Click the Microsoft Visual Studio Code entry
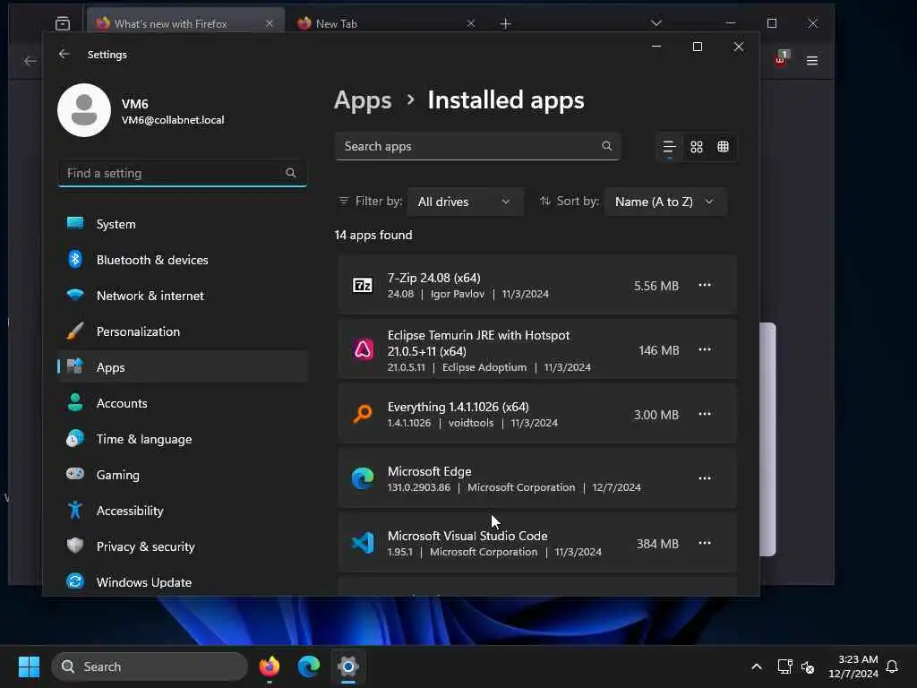Viewport: 917px width, 688px height. 537,543
